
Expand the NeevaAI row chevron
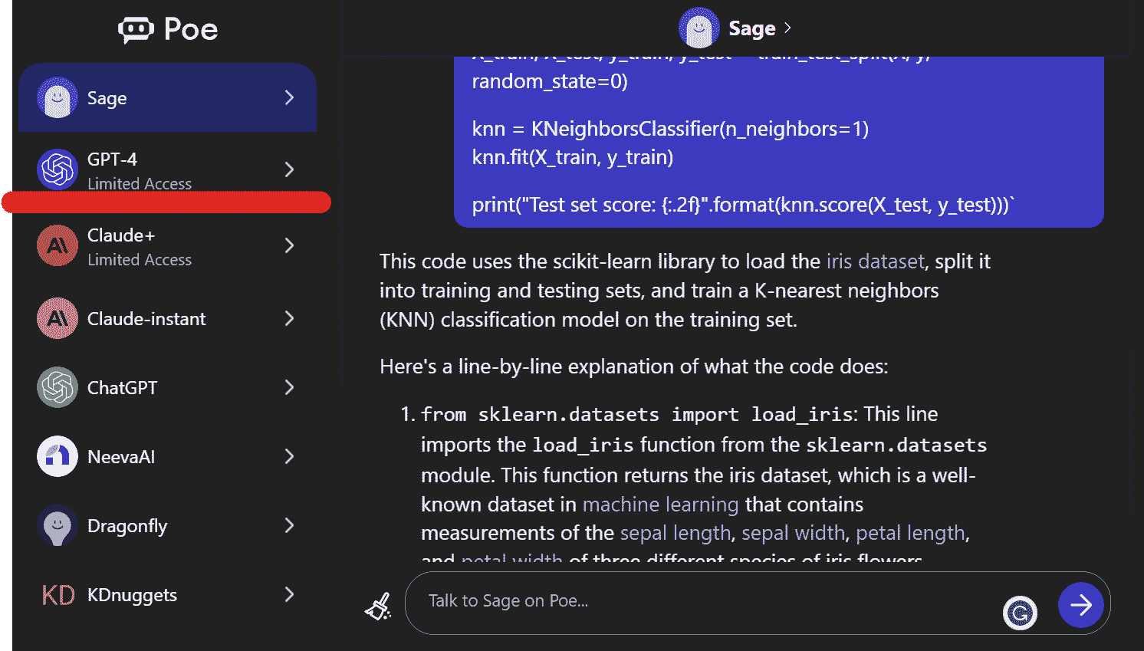click(x=289, y=456)
